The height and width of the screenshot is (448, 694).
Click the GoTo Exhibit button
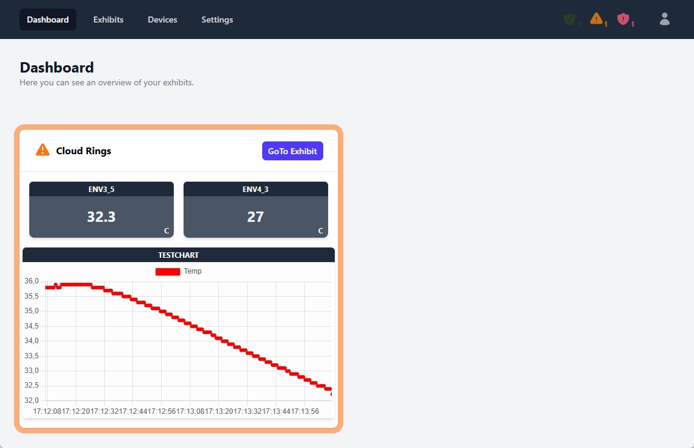[x=293, y=151]
